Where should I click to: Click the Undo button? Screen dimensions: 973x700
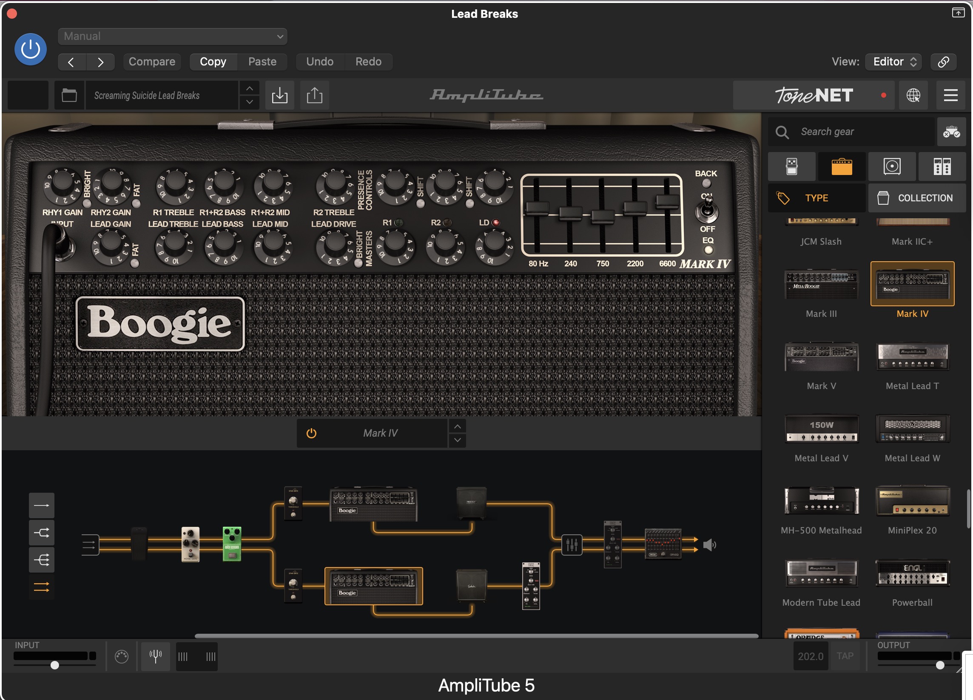point(320,62)
